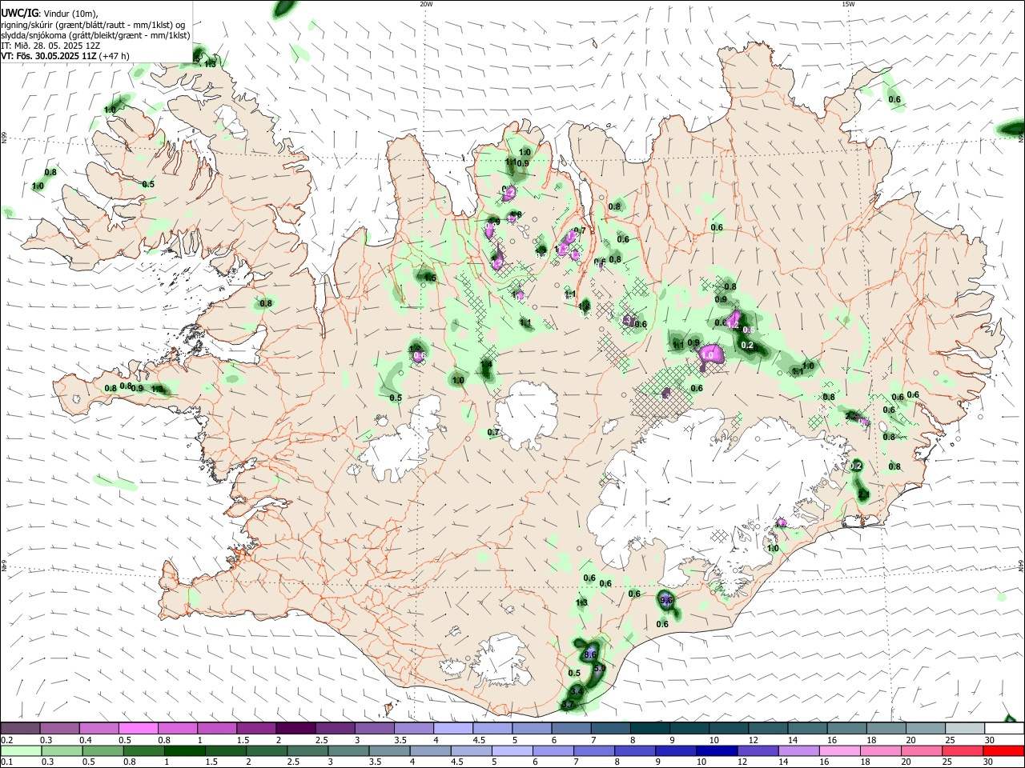Screen dimensions: 1025x768
Task: Pick the rain scale swatch between 0.3 and 0.5
Action: pyautogui.click(x=62, y=751)
